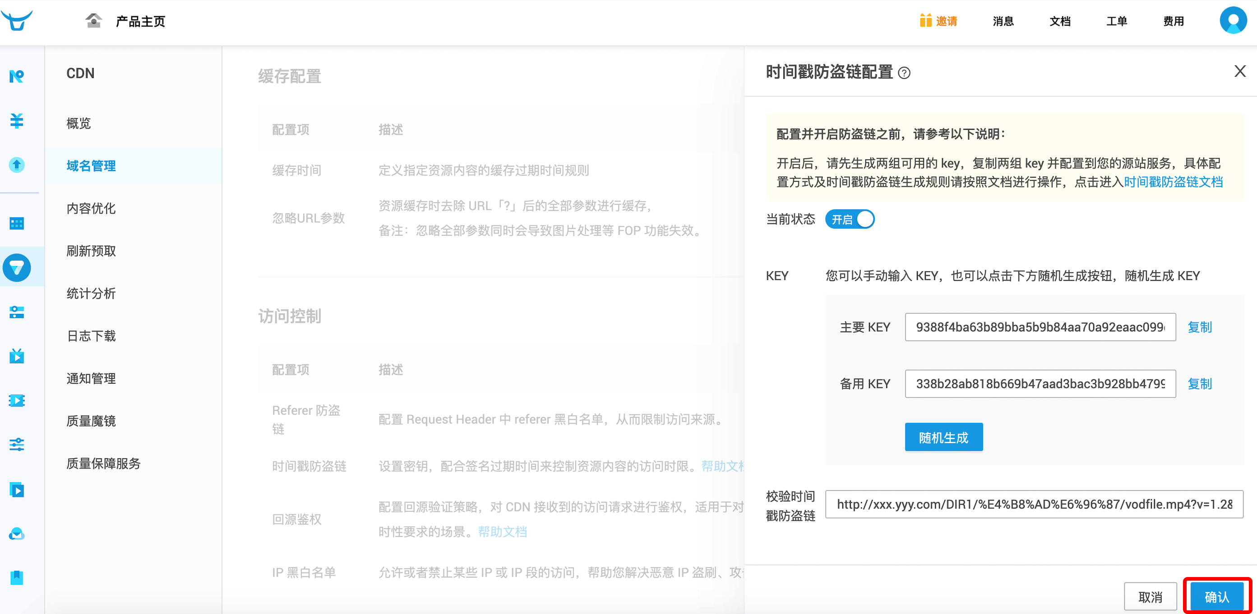
Task: Click 随机生成 to generate random keys
Action: pos(943,437)
